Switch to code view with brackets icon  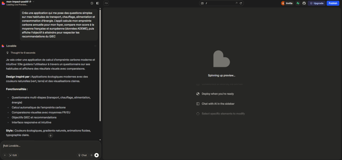(106, 3)
